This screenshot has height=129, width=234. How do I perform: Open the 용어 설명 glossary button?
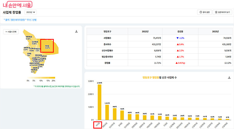click(x=204, y=12)
